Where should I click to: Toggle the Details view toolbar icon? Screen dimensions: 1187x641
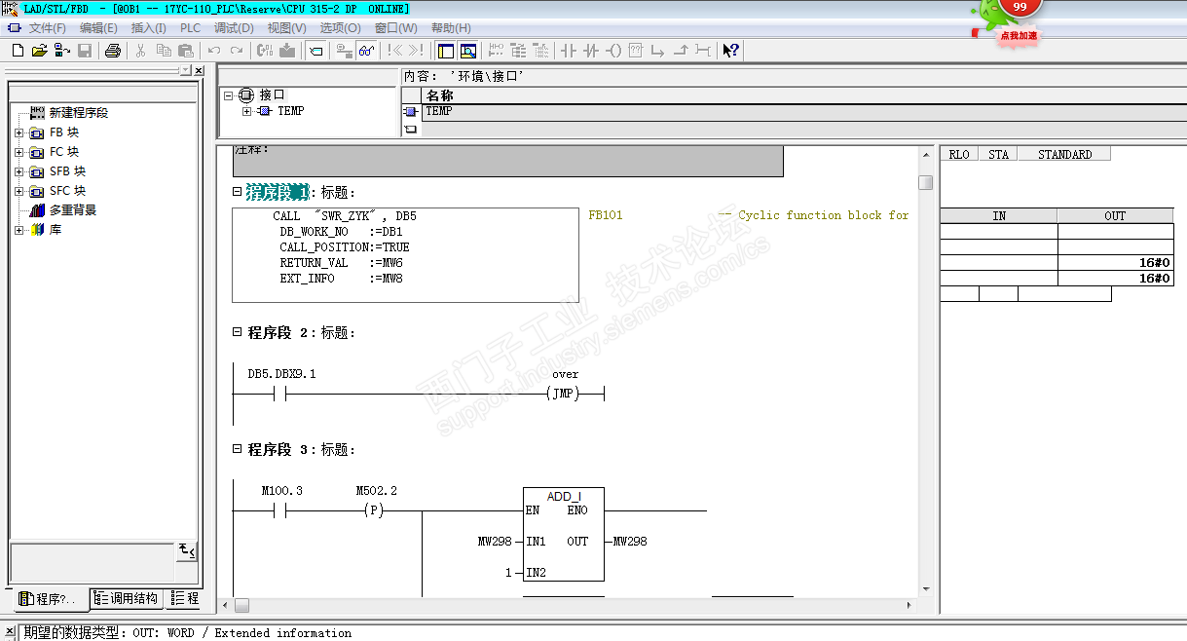468,51
